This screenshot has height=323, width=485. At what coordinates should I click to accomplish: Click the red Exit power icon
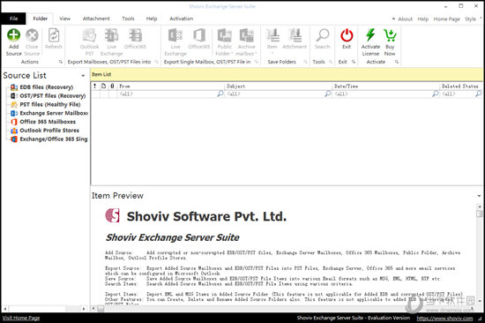[347, 35]
